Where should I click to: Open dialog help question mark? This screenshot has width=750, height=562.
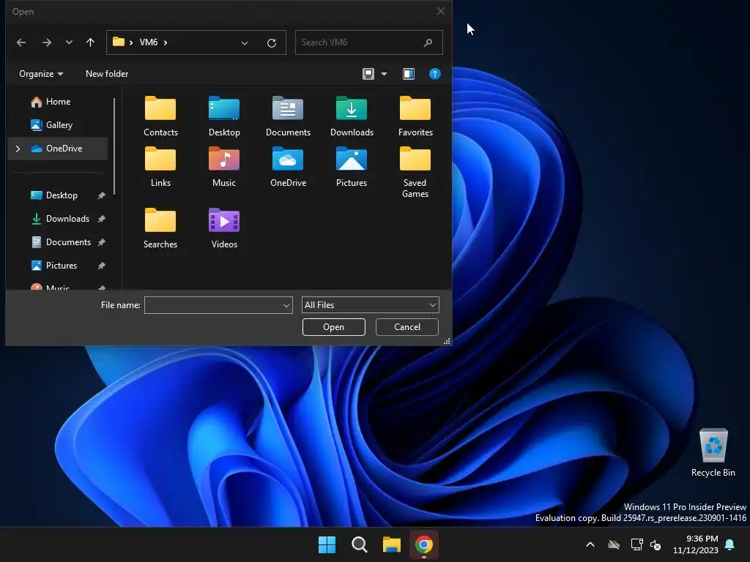[435, 74]
